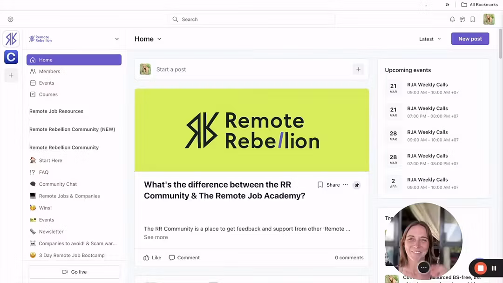Click the New post button
This screenshot has width=503, height=283.
pyautogui.click(x=470, y=39)
